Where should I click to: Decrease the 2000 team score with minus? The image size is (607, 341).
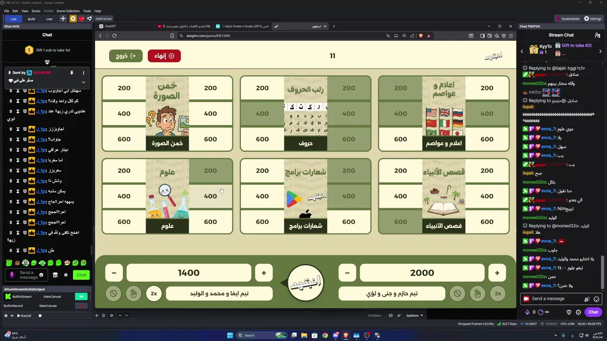(347, 273)
